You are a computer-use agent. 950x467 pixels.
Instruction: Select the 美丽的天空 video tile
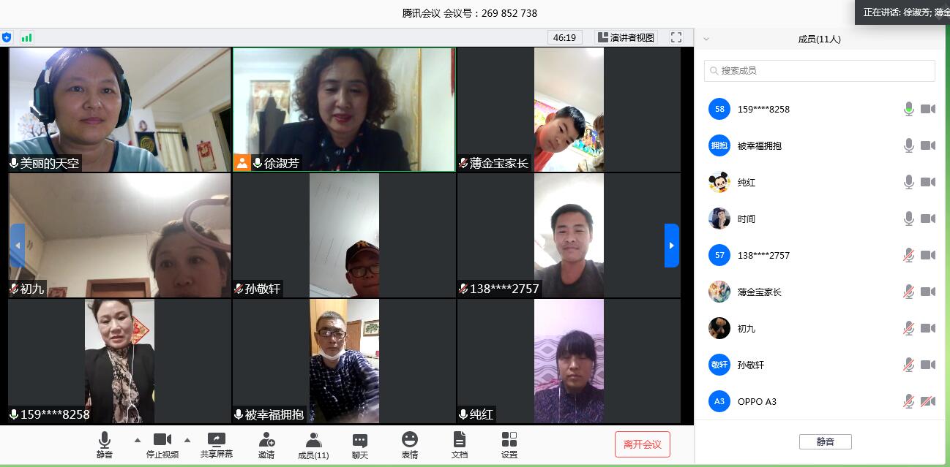[120, 110]
